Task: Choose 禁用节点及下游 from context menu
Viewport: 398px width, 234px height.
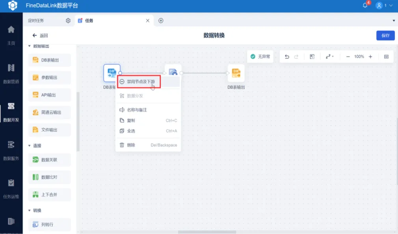Action: pos(148,81)
